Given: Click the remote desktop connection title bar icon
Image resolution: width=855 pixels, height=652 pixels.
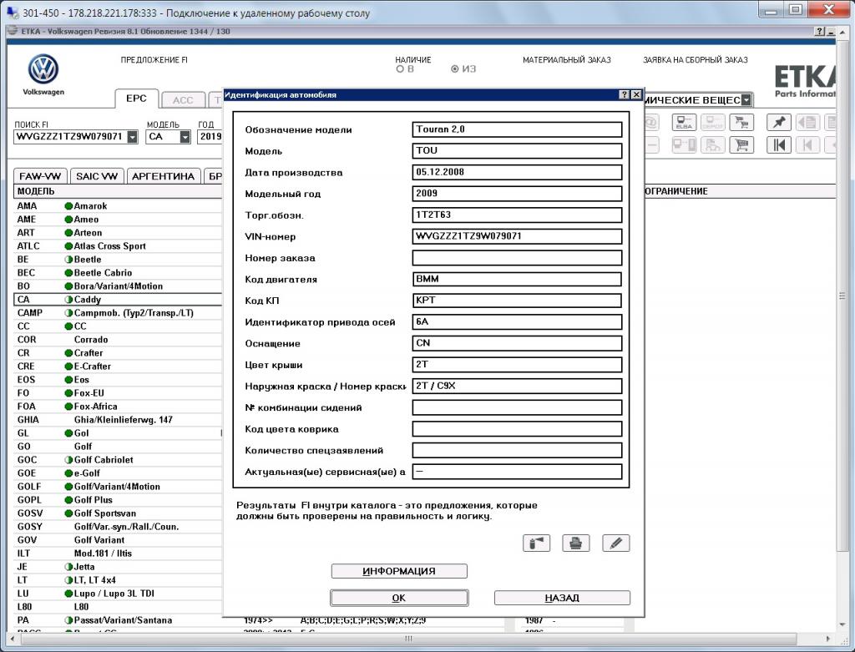Looking at the screenshot, I should tap(12, 12).
